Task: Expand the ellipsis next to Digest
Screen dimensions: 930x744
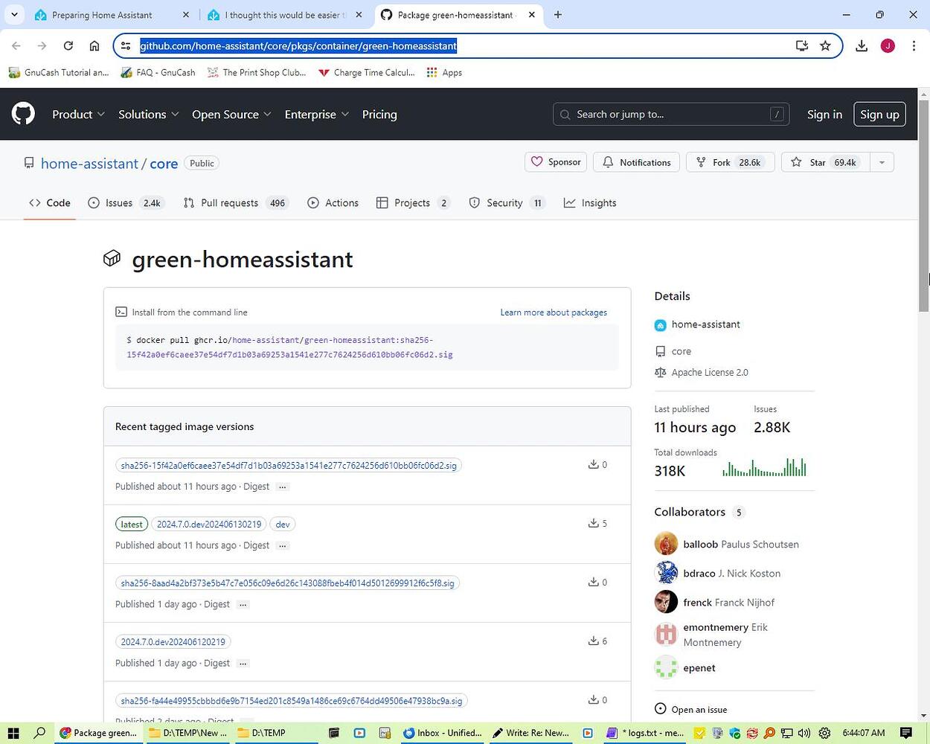Action: pyautogui.click(x=282, y=486)
